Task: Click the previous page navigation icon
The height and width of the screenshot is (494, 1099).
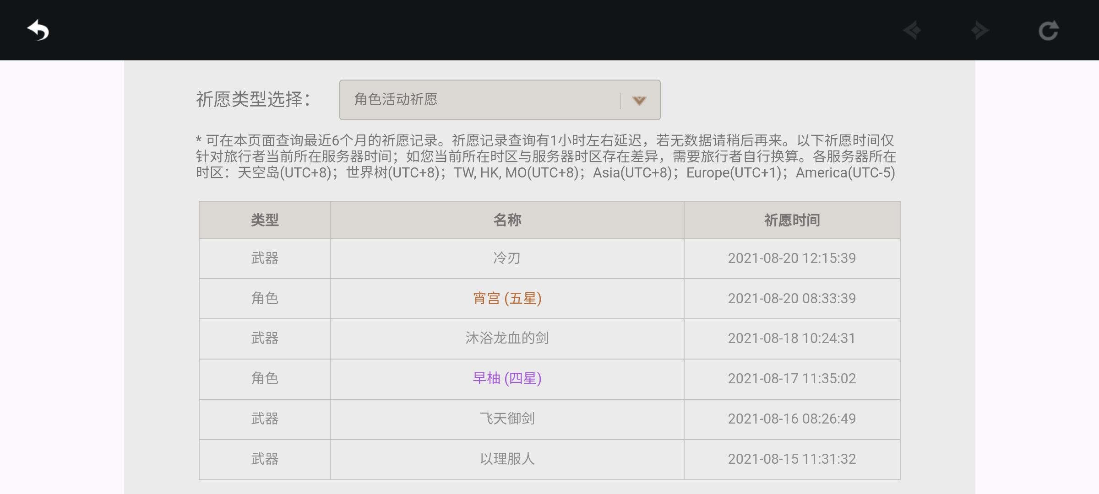Action: (x=912, y=31)
